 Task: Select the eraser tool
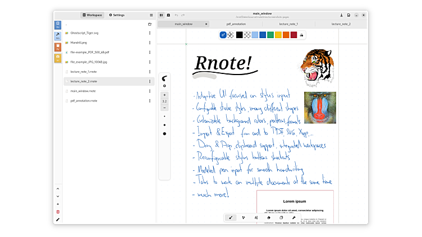pyautogui.click(x=269, y=217)
